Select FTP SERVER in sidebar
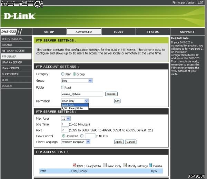This screenshot has width=207, height=179. tap(16, 57)
